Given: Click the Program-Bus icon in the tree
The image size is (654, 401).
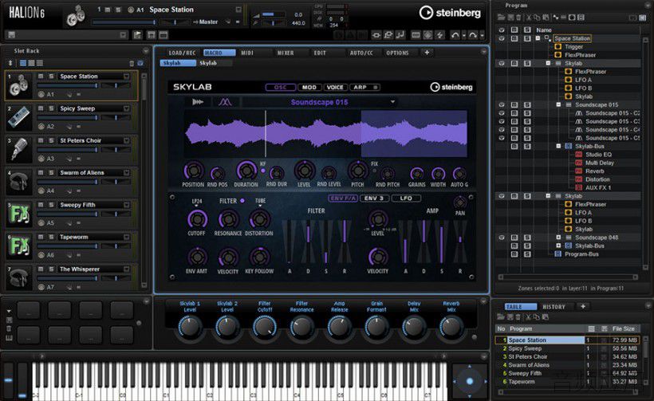Looking at the screenshot, I should (x=557, y=254).
